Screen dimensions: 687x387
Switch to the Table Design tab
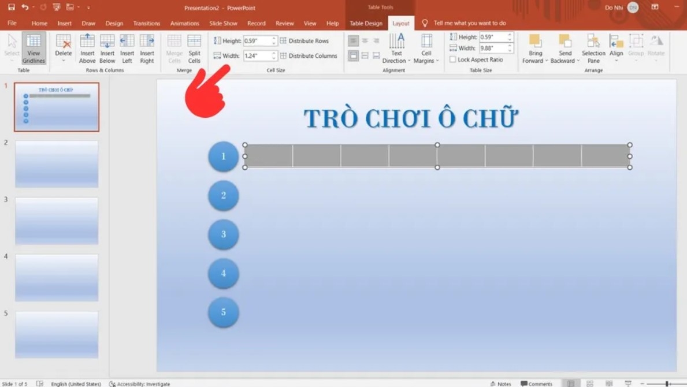tap(366, 23)
